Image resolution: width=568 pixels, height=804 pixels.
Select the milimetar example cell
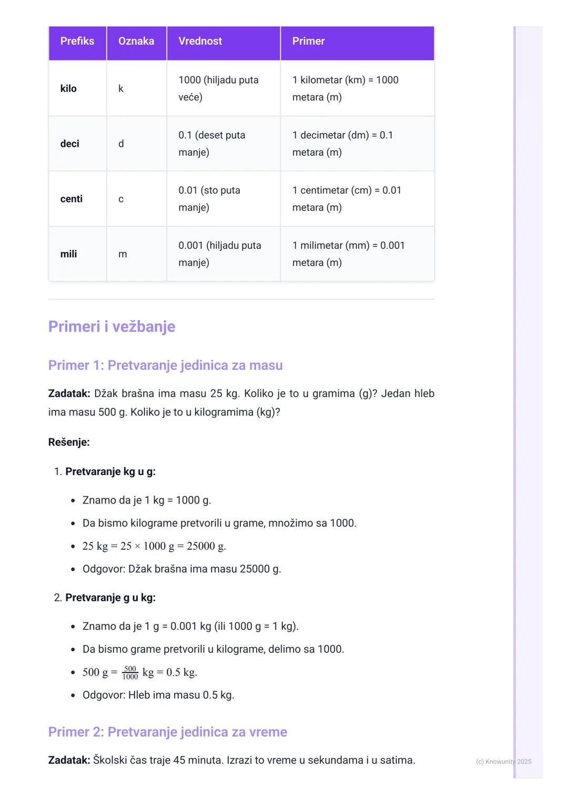tap(348, 254)
